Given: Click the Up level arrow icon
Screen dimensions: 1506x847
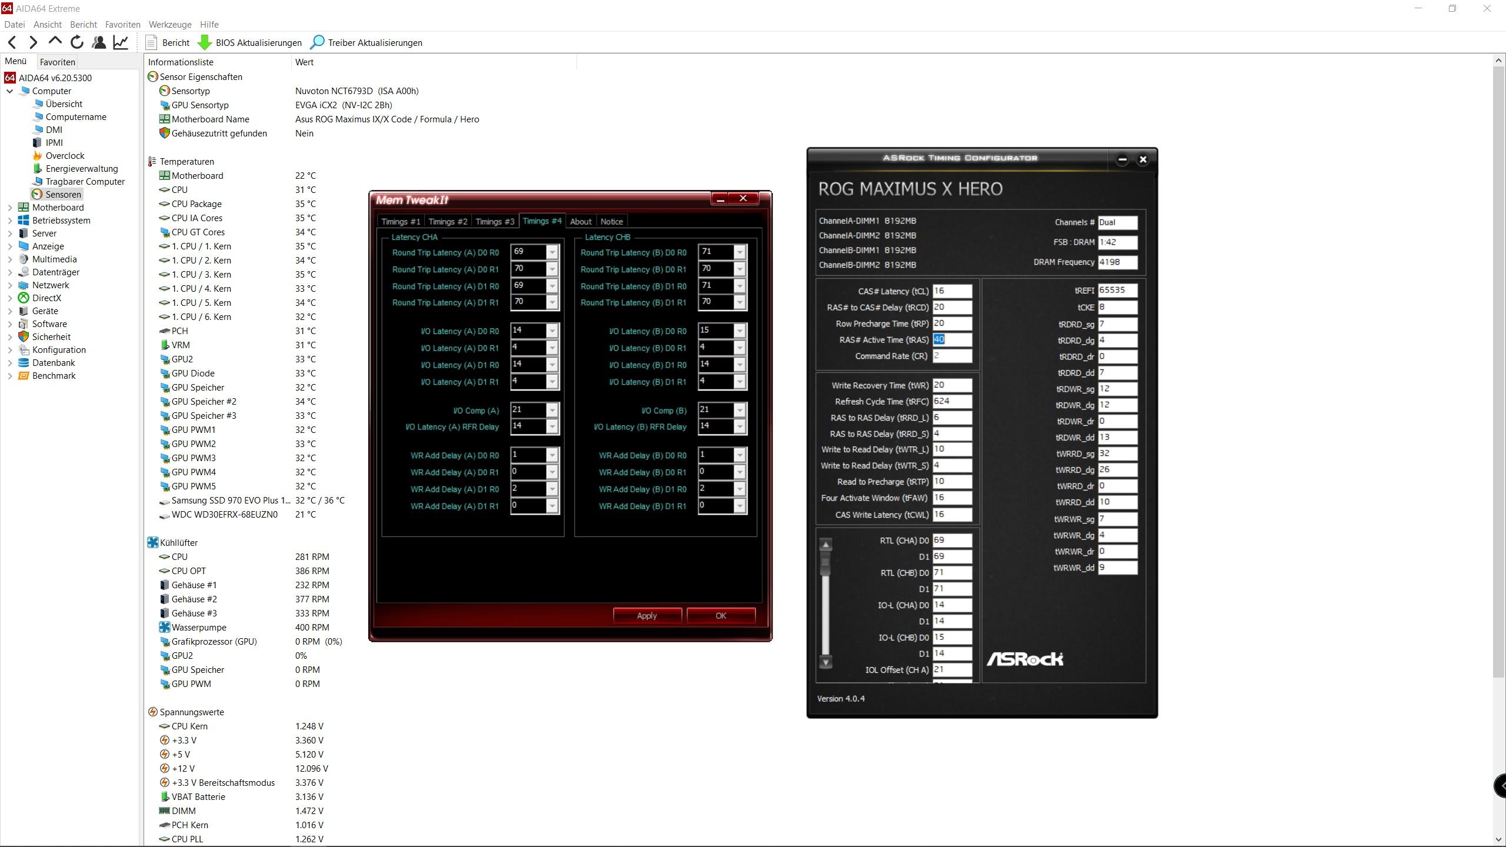Looking at the screenshot, I should point(55,41).
